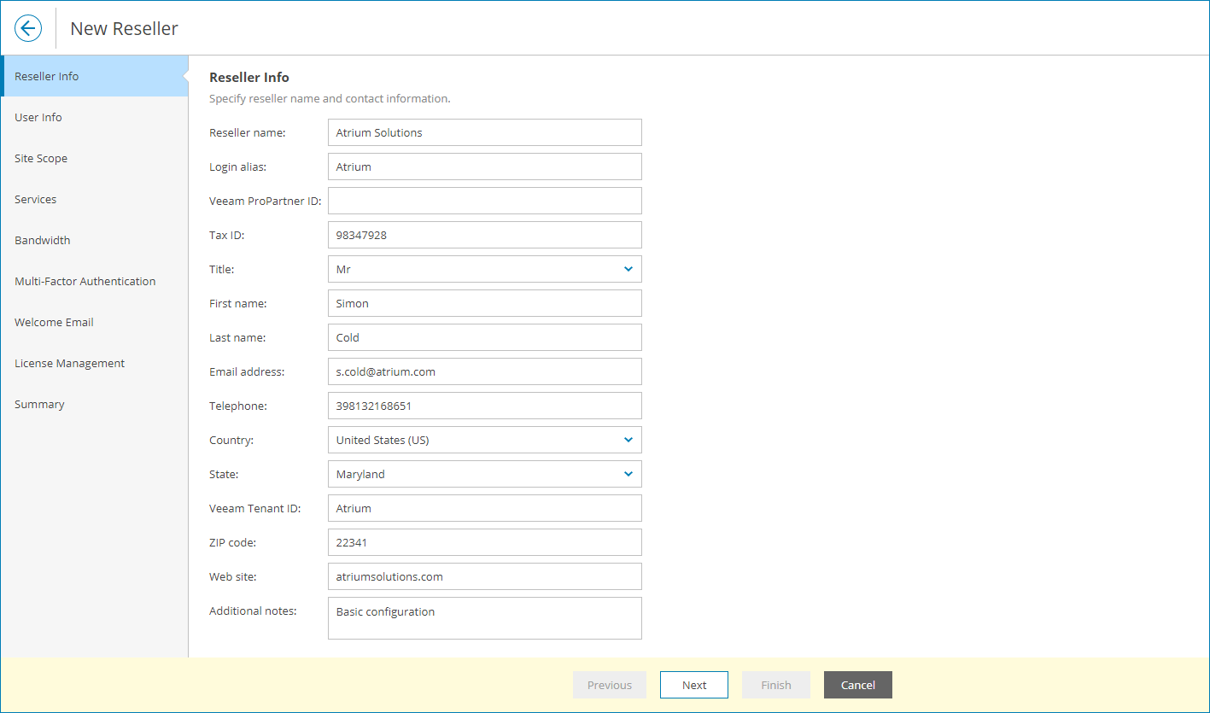
Task: Open the Title dropdown
Action: [x=484, y=269]
